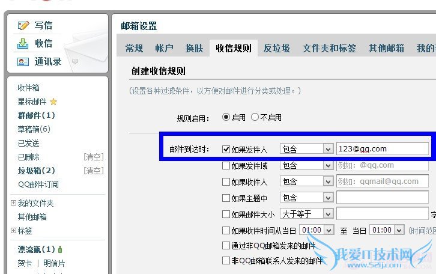This screenshot has height=274, width=436.
Task: Open QQ邮件订阅
Action: tap(38, 184)
